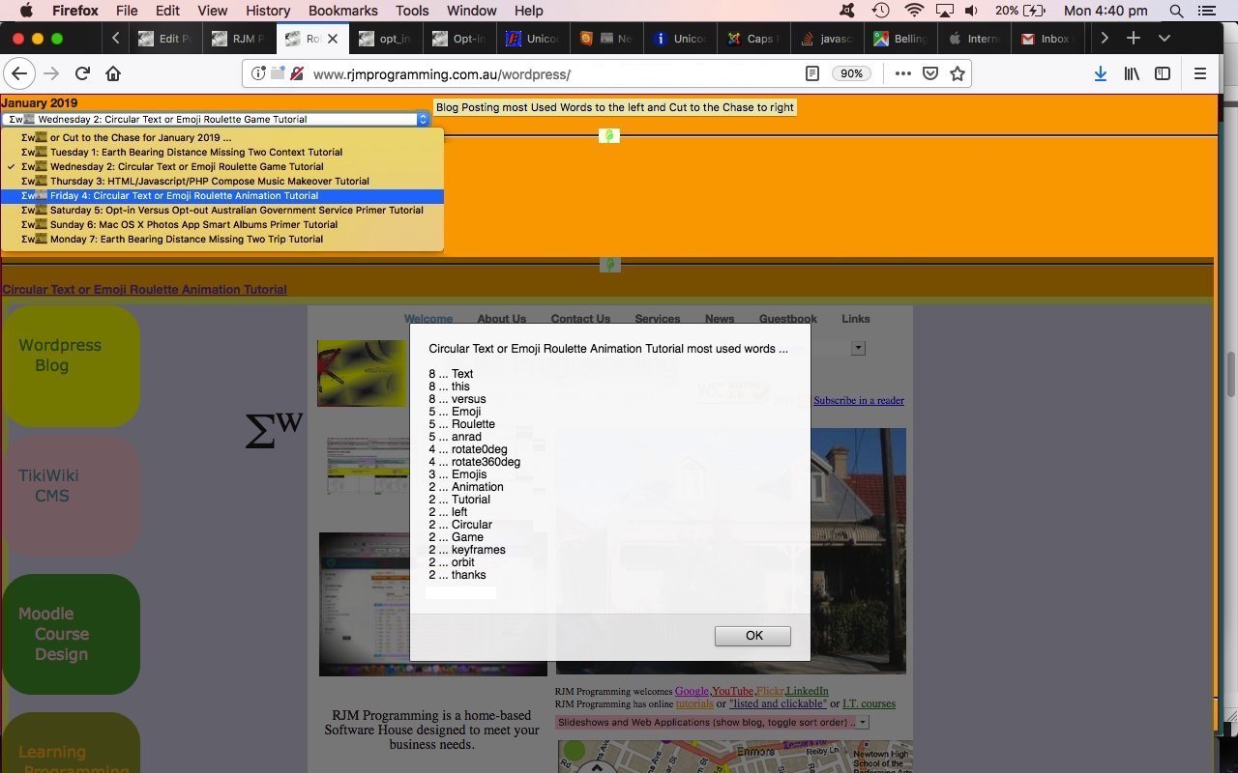Open the Subscribe in a reader link
This screenshot has width=1238, height=773.
(859, 400)
